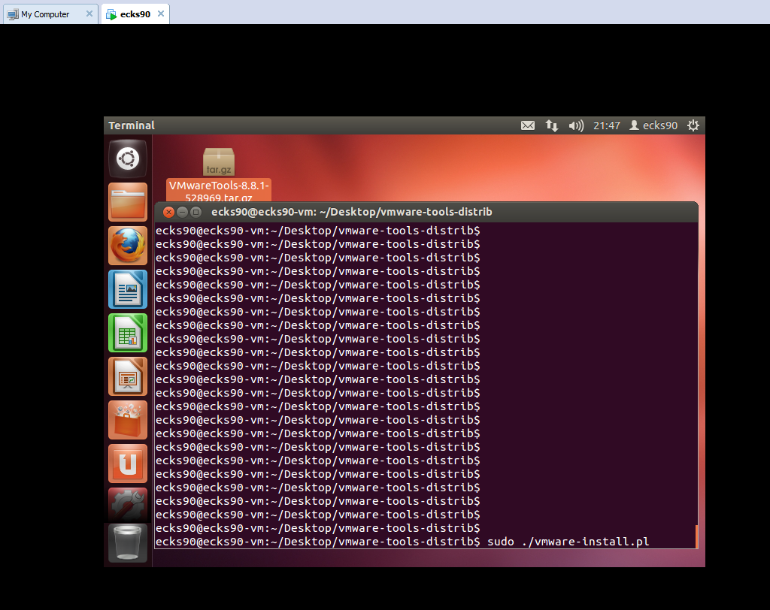Viewport: 770px width, 610px height.
Task: Open System Settings gear and wrench
Action: tap(128, 505)
